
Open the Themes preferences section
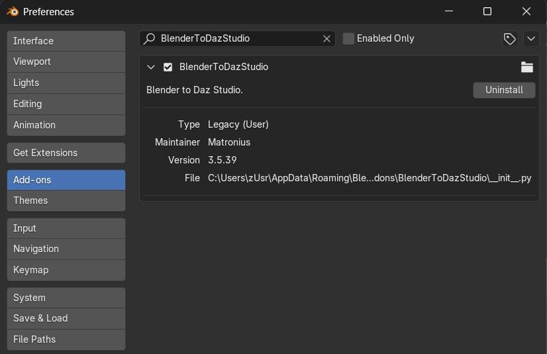click(x=66, y=200)
